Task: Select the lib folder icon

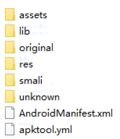Action: (10, 31)
